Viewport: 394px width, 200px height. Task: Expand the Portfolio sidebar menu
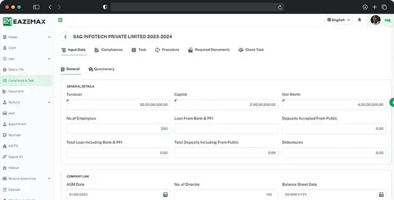[26, 102]
